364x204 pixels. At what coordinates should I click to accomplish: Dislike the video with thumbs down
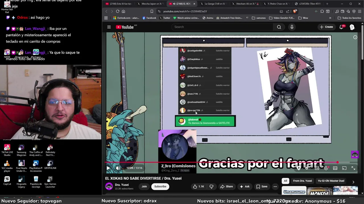click(x=211, y=186)
